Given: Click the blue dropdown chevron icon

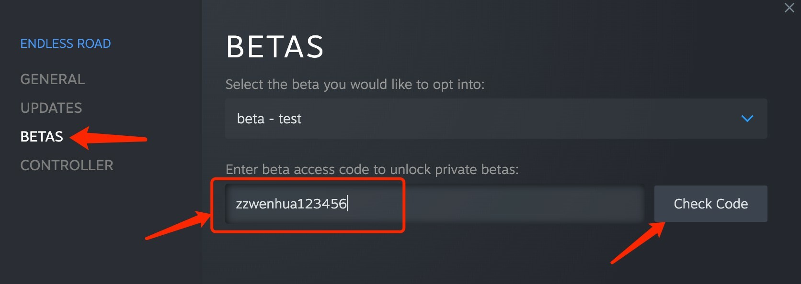Looking at the screenshot, I should click(747, 119).
